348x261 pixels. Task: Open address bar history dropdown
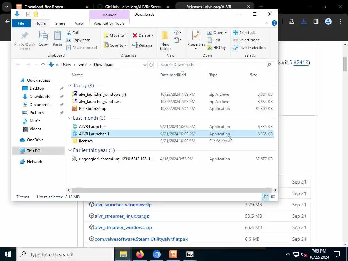coord(145,65)
